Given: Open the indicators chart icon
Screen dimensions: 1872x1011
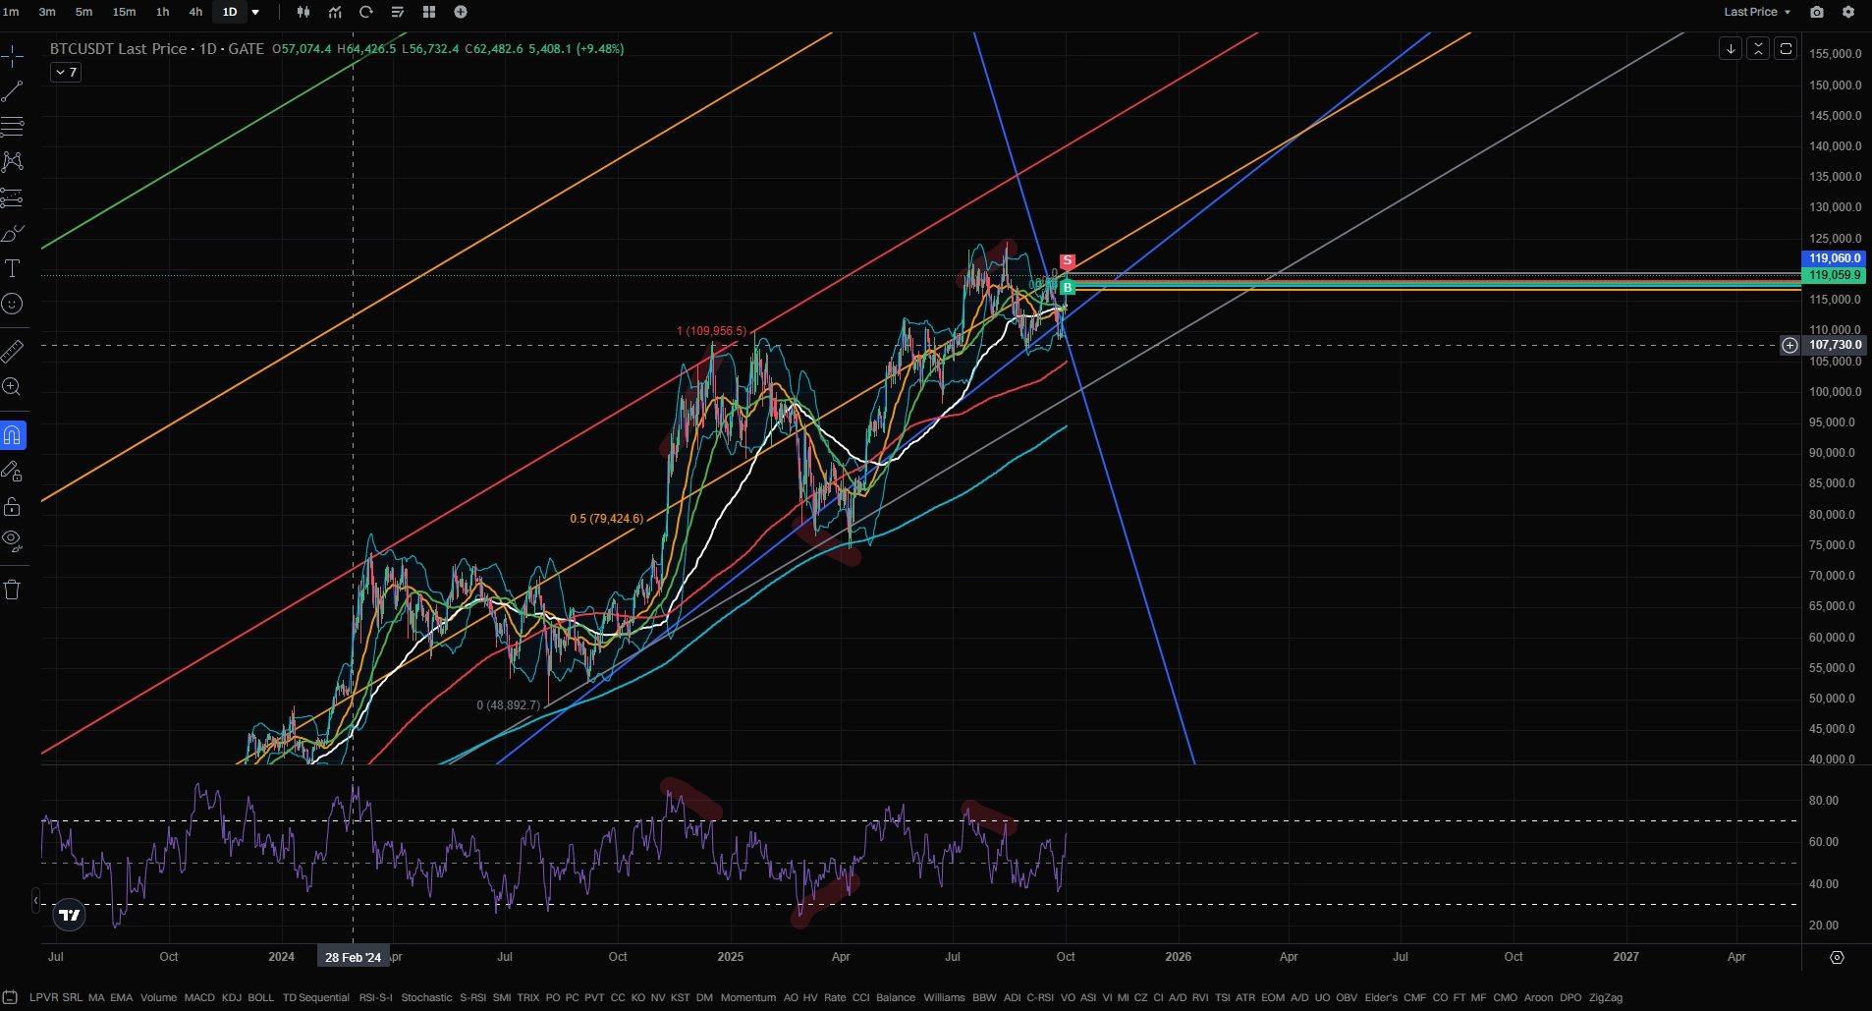Looking at the screenshot, I should 335,12.
